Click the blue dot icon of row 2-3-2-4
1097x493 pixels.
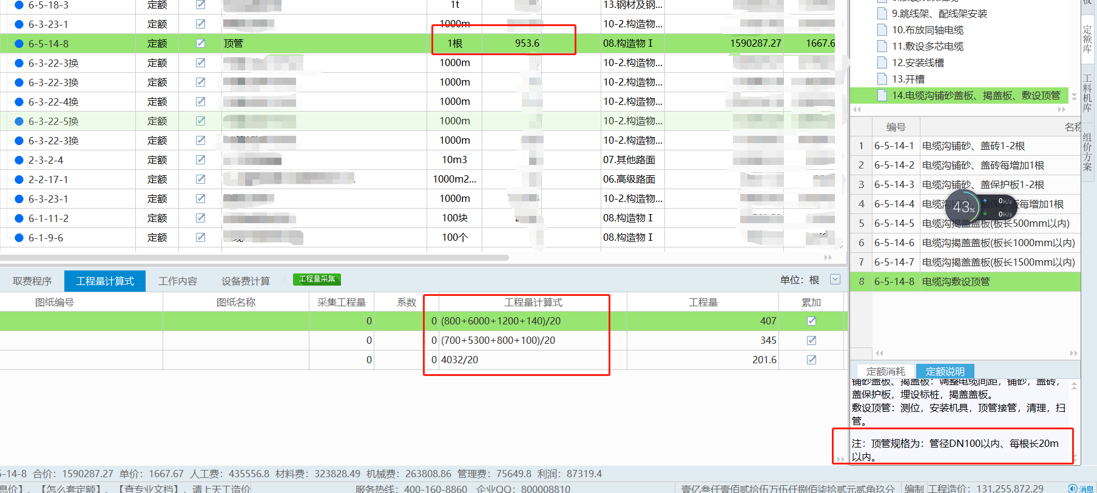click(x=19, y=160)
